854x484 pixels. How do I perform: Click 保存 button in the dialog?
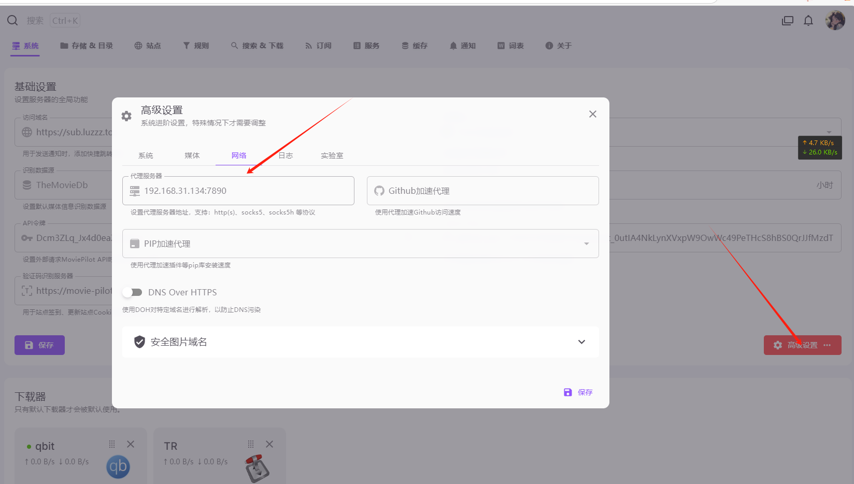578,392
